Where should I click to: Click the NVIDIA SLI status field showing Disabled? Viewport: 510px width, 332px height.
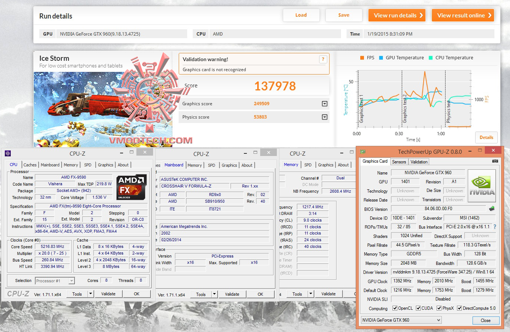[x=443, y=299]
